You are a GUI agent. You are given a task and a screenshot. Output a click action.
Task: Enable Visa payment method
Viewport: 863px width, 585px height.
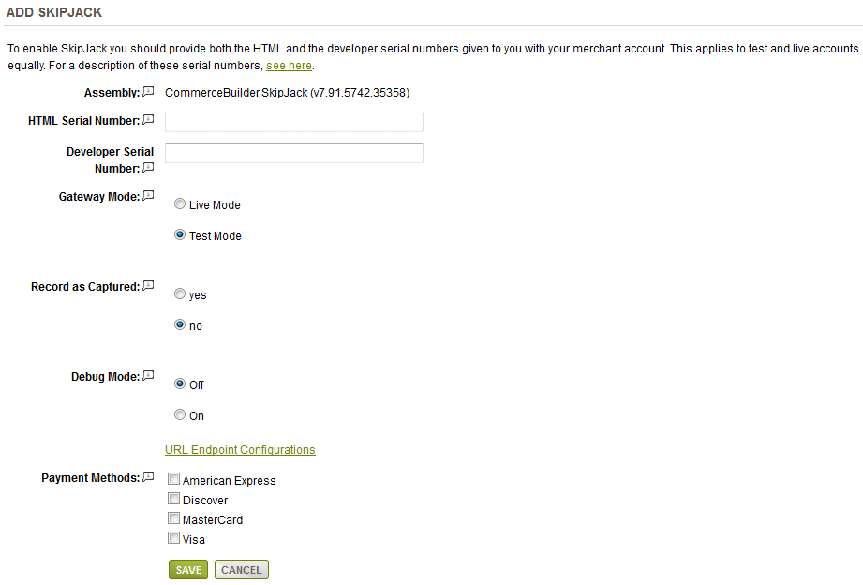pos(173,539)
